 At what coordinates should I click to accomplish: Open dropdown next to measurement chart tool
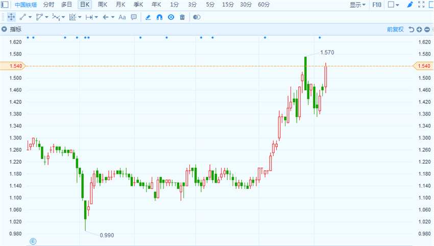tap(80, 17)
